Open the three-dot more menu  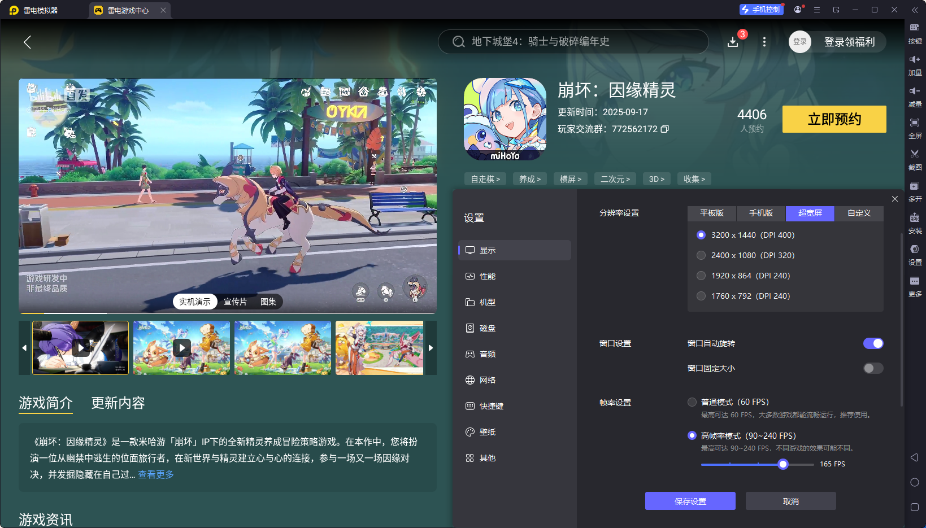[x=764, y=42]
